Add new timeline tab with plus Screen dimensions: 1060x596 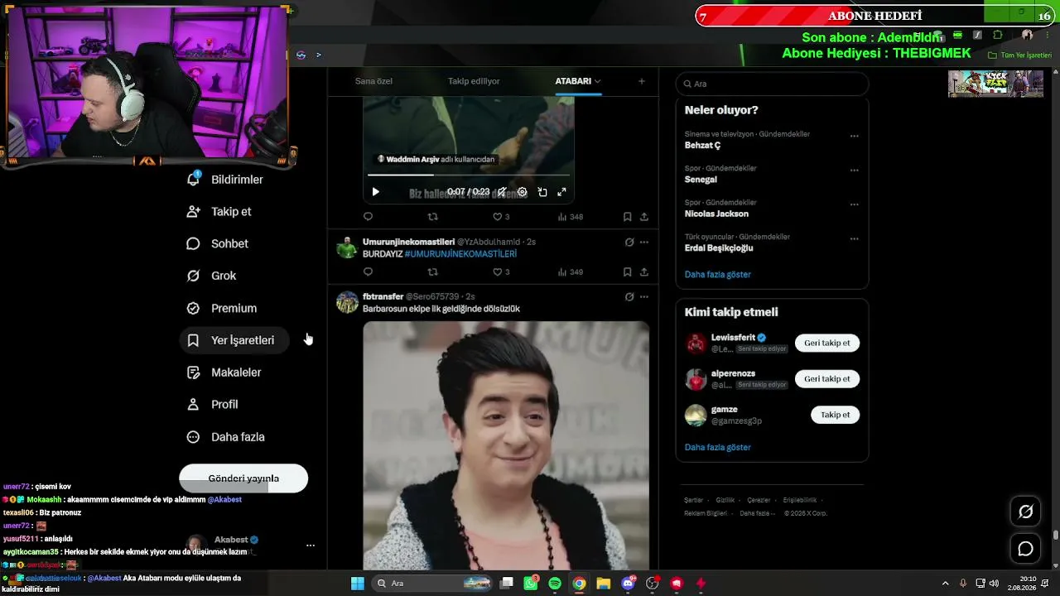(x=641, y=81)
